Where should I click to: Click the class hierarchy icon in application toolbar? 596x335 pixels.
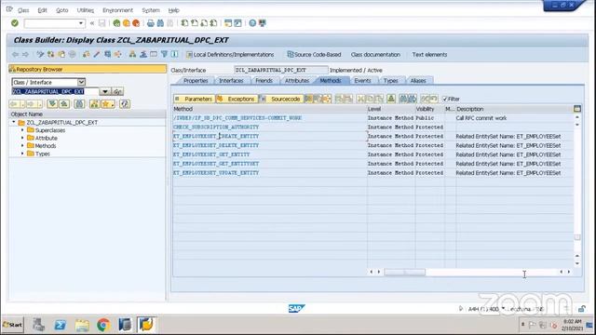[x=132, y=54]
